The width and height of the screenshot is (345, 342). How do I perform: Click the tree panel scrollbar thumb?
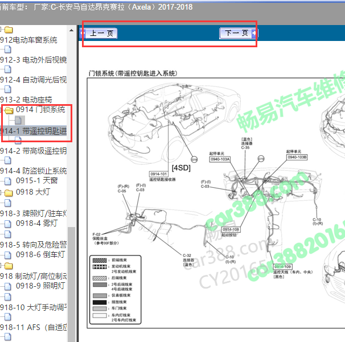[71, 285]
